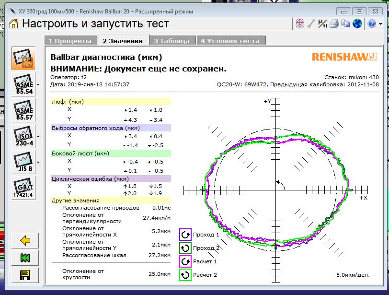Image resolution: width=389 pixels, height=295 pixels.
Task: Toggle the Проход 1 plot trace
Action: (185, 235)
